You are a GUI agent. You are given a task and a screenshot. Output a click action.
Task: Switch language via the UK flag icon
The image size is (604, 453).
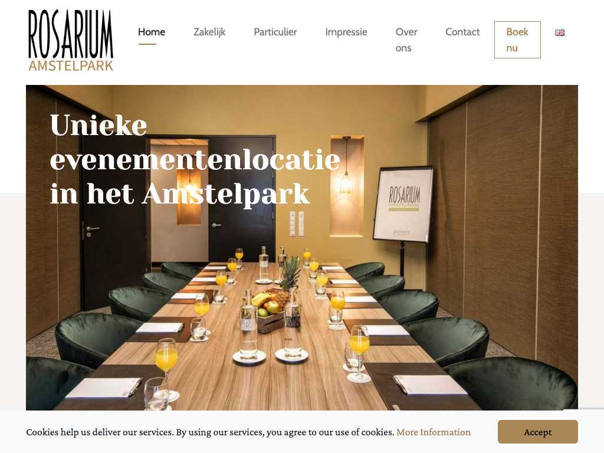(x=560, y=33)
